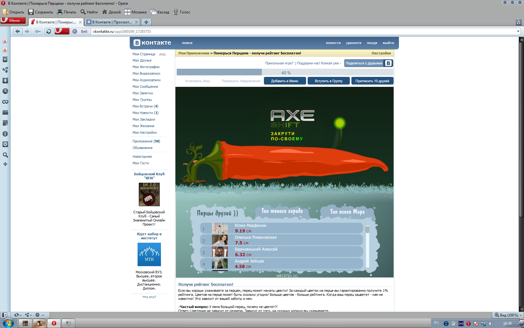Open app 'Настройки' link
Viewport: 524px width, 328px height.
[381, 53]
